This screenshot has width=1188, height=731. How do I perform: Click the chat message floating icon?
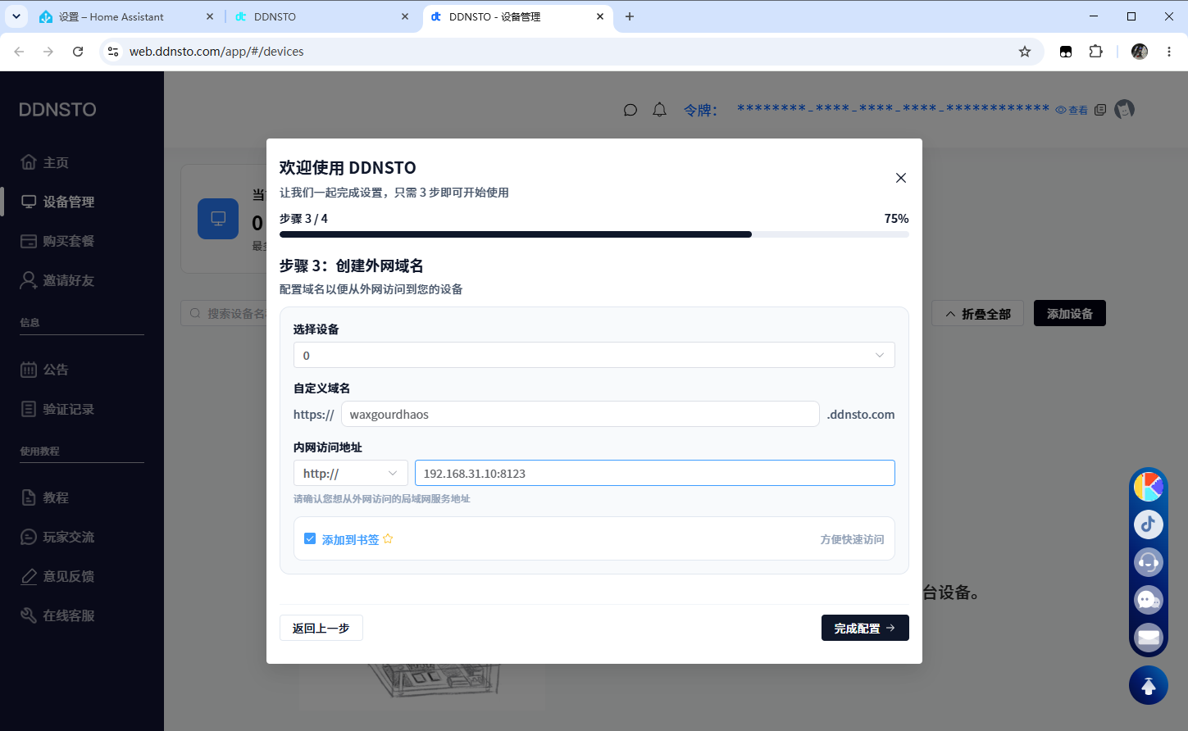[1149, 600]
